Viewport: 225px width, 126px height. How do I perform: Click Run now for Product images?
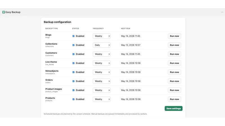174,90
